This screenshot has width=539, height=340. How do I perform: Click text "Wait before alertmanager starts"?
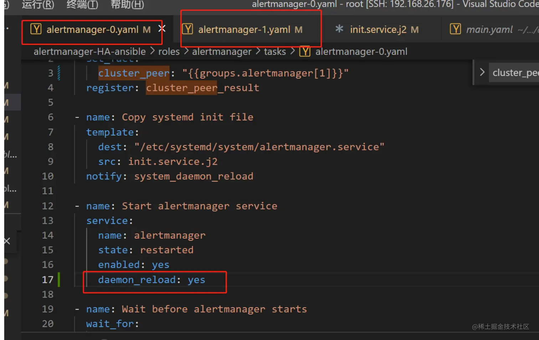pyautogui.click(x=214, y=309)
